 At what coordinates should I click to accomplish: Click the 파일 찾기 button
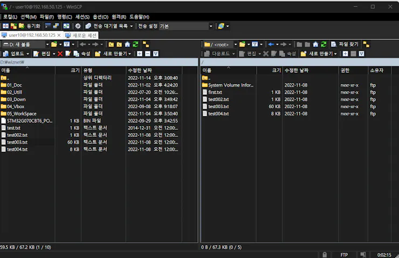pyautogui.click(x=345, y=45)
